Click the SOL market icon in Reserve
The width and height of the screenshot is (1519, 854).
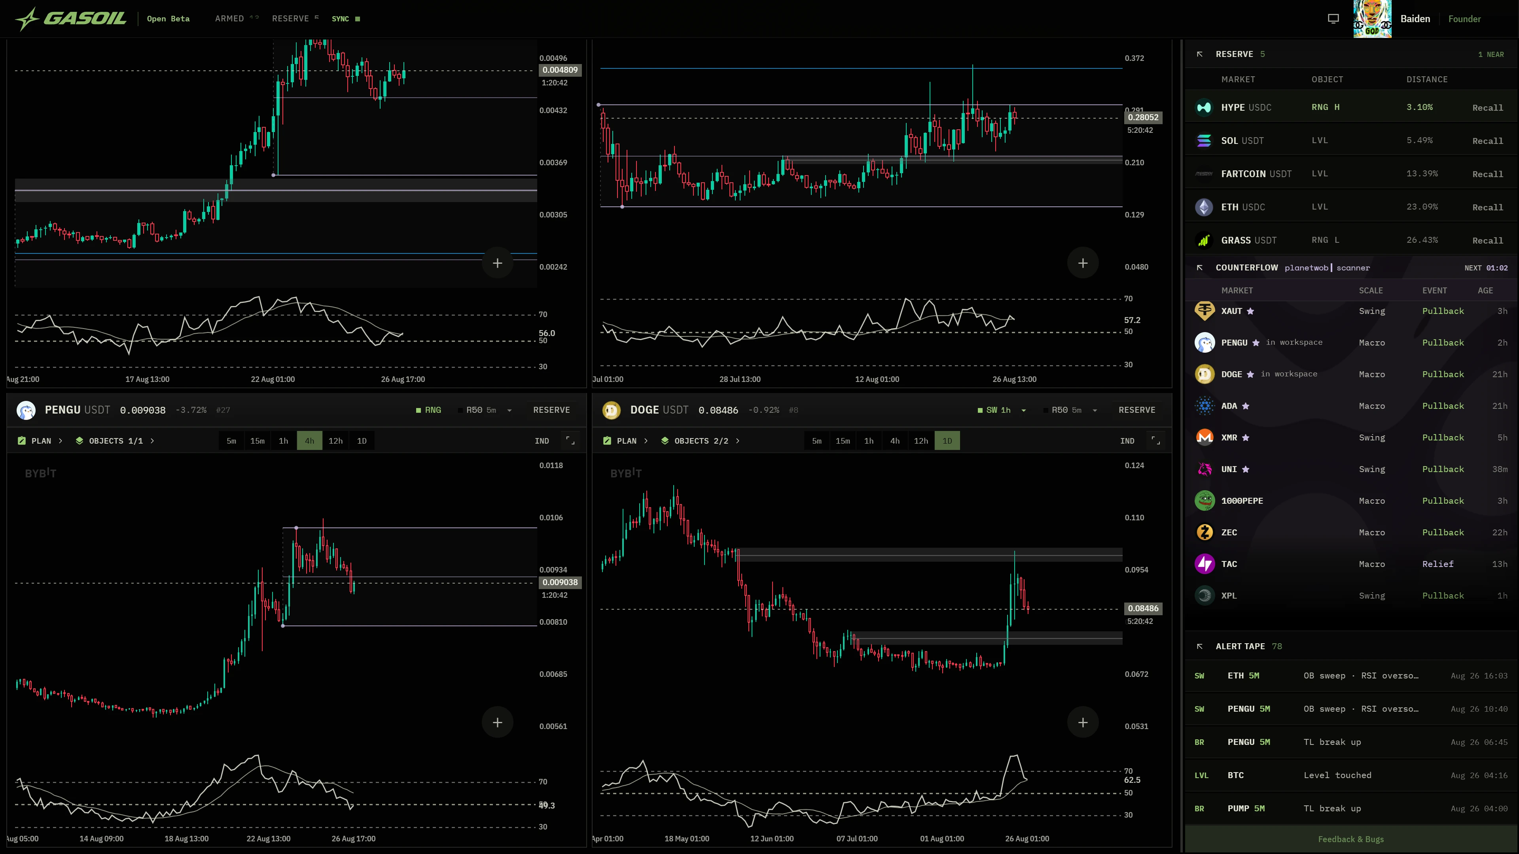[x=1204, y=141]
